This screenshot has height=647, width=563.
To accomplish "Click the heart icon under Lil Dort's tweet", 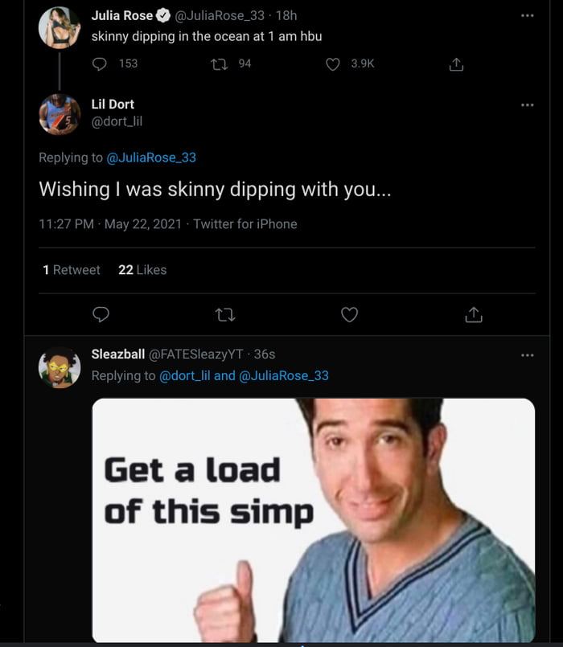I will point(349,314).
